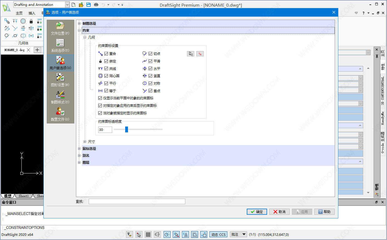This screenshot has height=240, width=387.
Task: Uncheck the 重合 (Coincident) checkbox
Action: coord(106,54)
